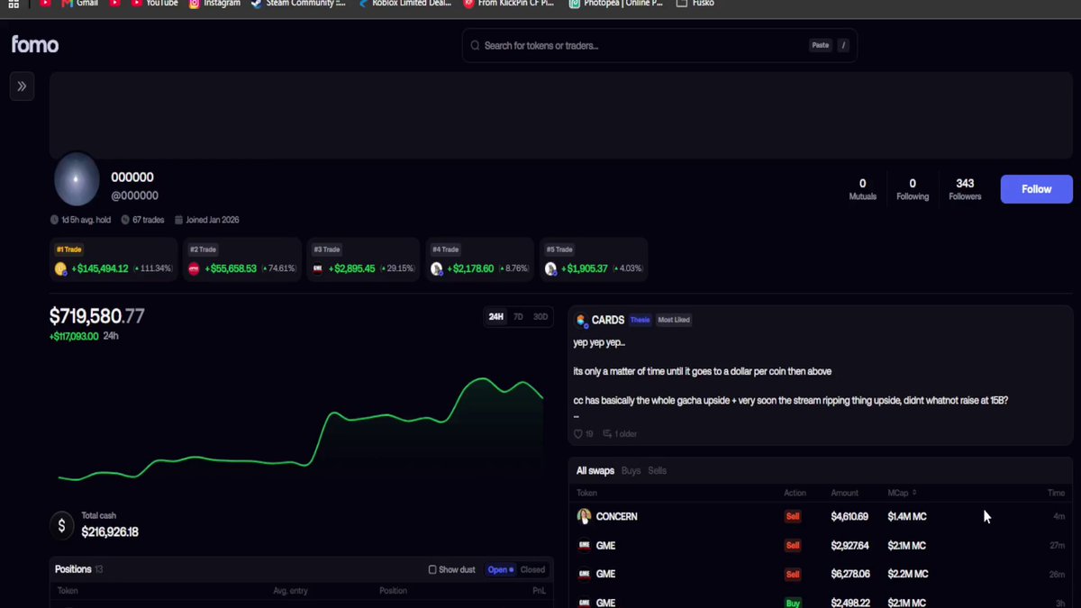View the 0 Mutuals list
This screenshot has height=608, width=1081.
point(863,189)
